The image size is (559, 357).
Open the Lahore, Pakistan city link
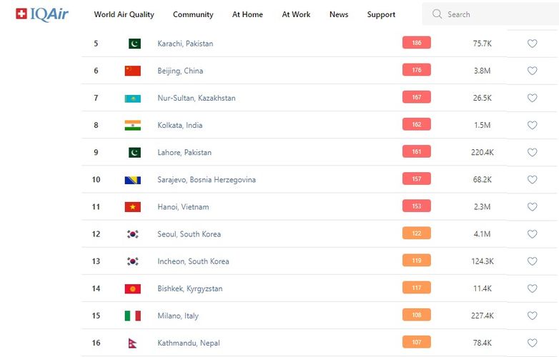tap(184, 152)
